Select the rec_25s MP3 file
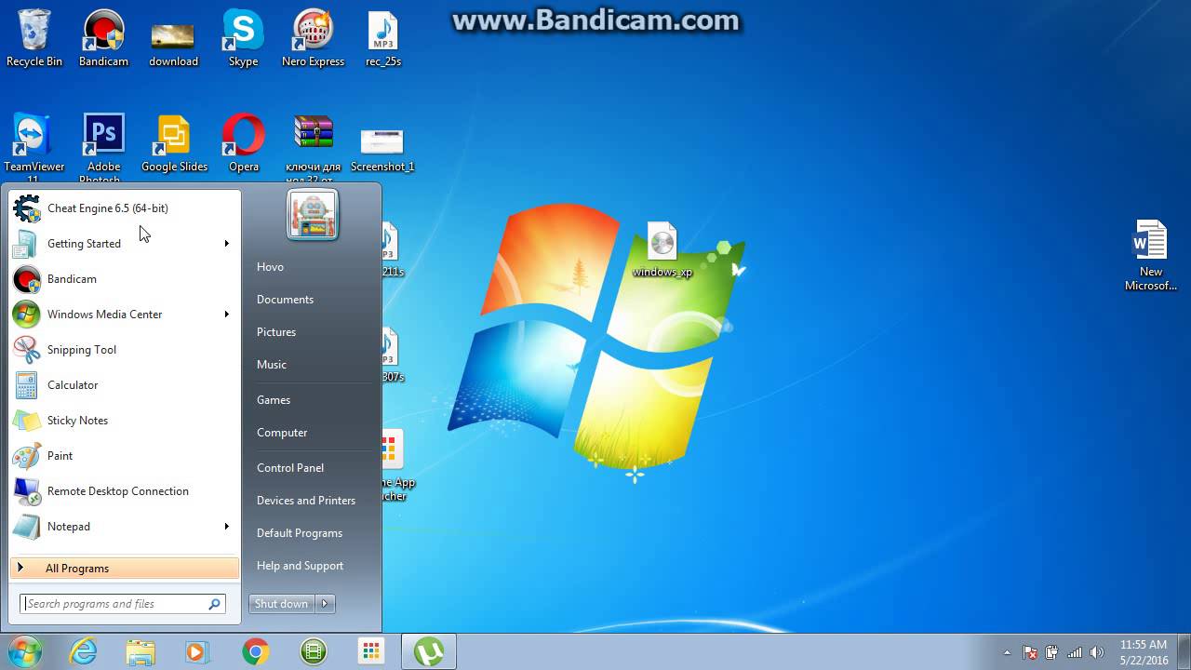This screenshot has width=1191, height=670. (x=383, y=39)
